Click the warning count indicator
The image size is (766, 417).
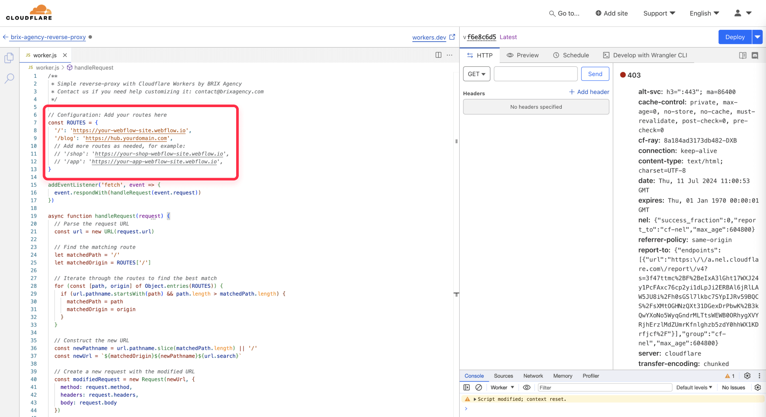[x=730, y=376]
